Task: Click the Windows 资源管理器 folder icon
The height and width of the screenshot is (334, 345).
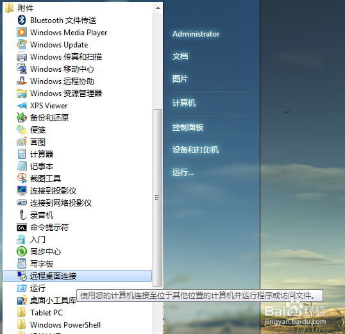Action: coord(22,94)
